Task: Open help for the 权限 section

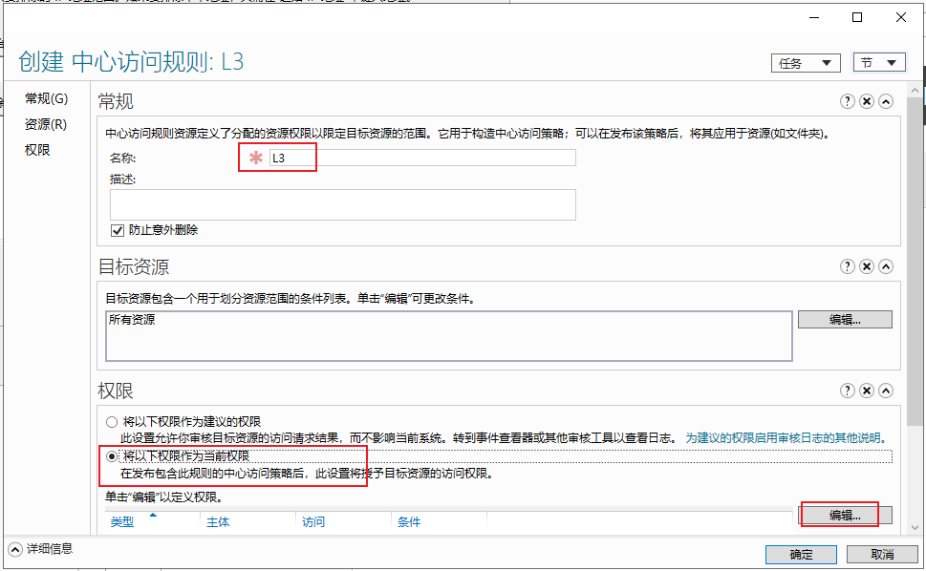Action: tap(848, 391)
